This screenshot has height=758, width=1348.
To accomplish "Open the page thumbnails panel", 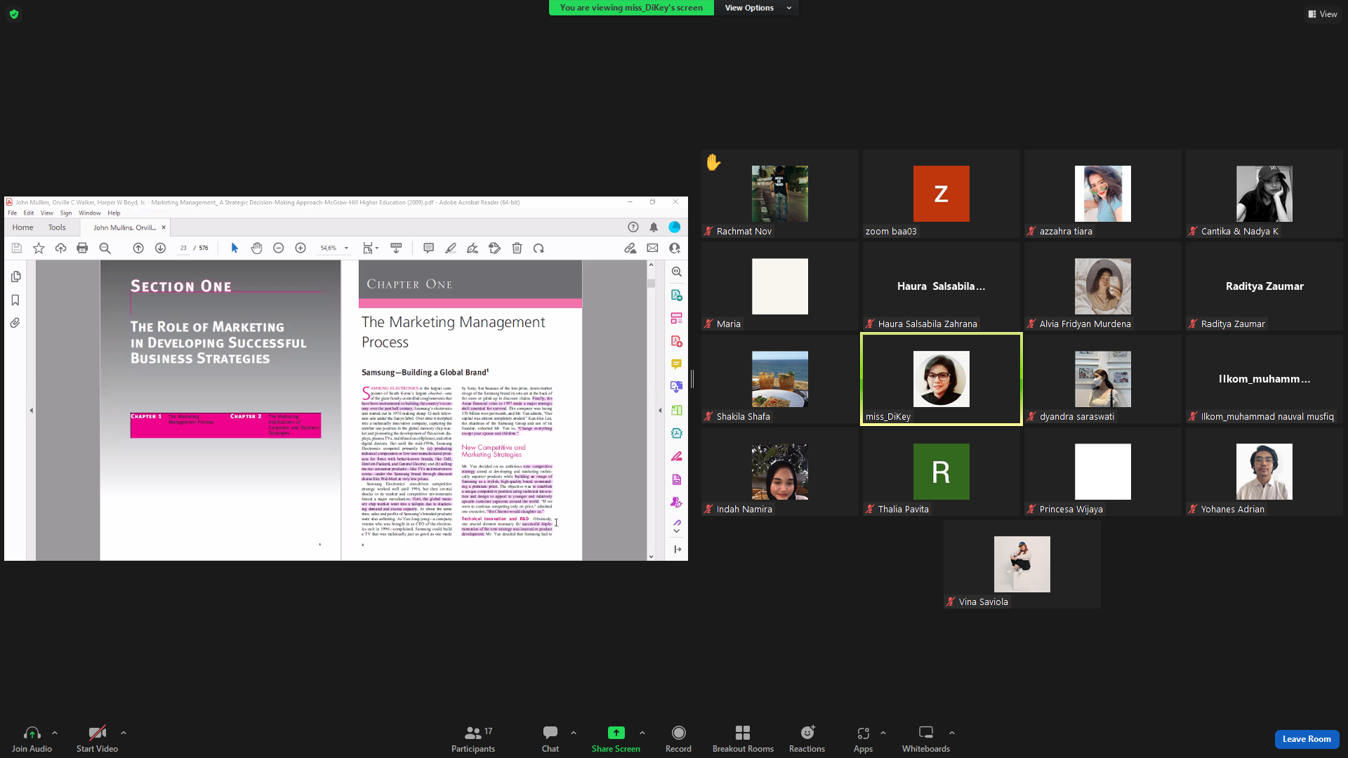I will 15,277.
